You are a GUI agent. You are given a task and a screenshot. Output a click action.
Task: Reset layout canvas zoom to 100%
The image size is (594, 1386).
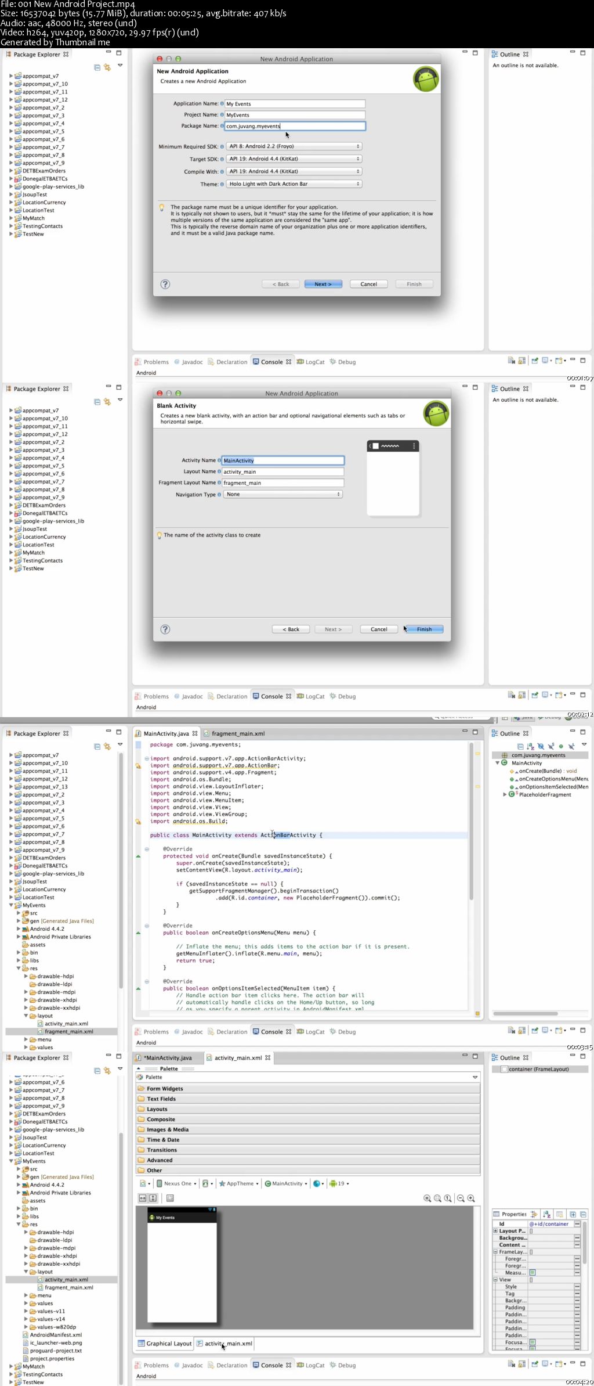coord(448,1198)
